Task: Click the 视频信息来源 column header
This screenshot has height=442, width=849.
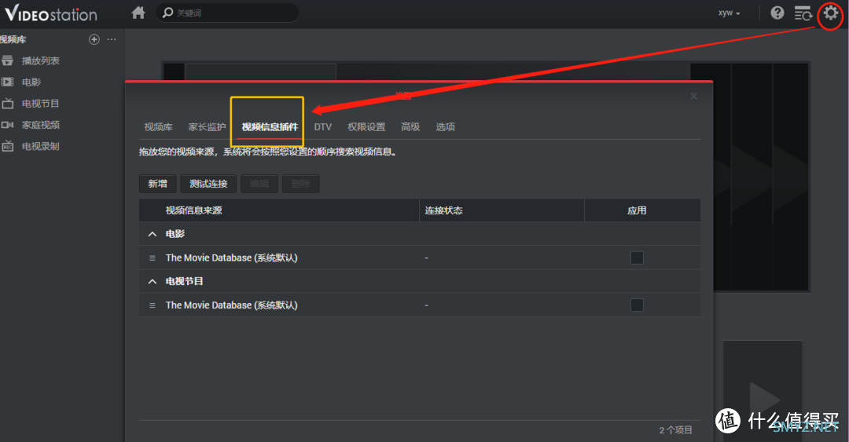Action: point(279,210)
